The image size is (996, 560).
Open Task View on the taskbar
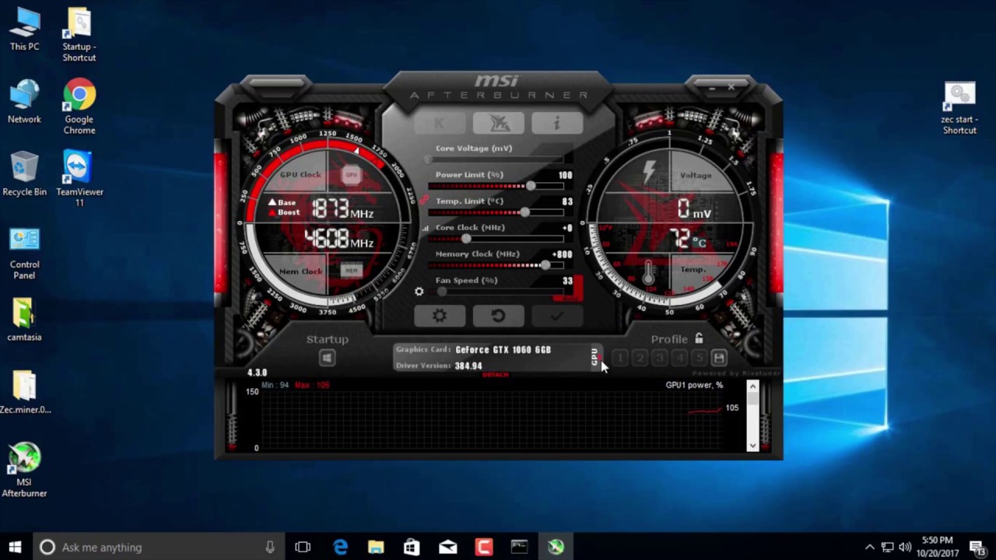tap(303, 548)
